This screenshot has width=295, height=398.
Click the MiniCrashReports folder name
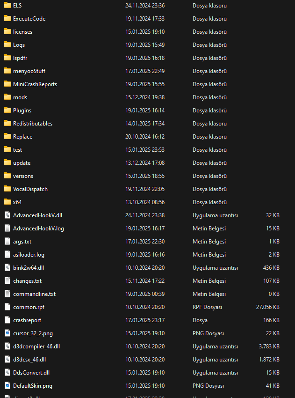pyautogui.click(x=35, y=84)
